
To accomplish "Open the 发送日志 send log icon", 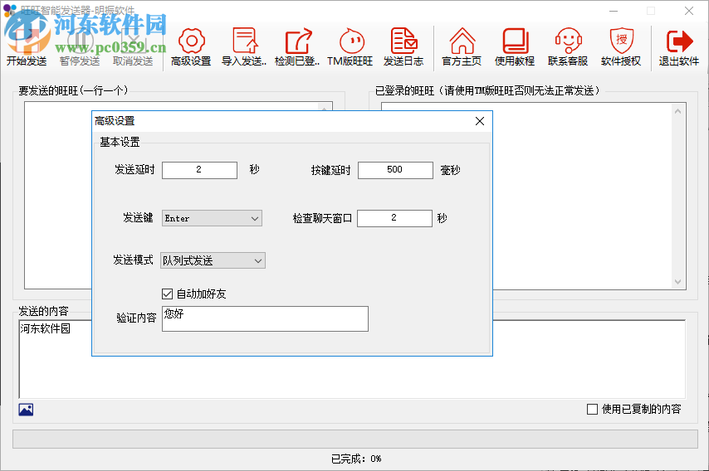I will point(403,41).
